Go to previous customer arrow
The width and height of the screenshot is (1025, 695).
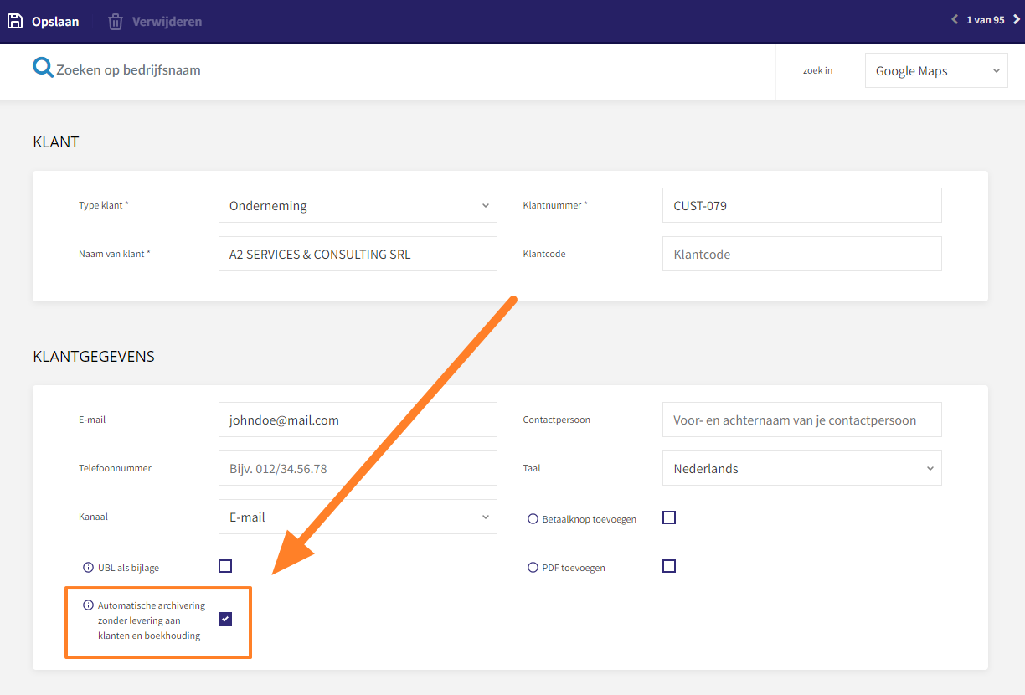click(x=955, y=19)
